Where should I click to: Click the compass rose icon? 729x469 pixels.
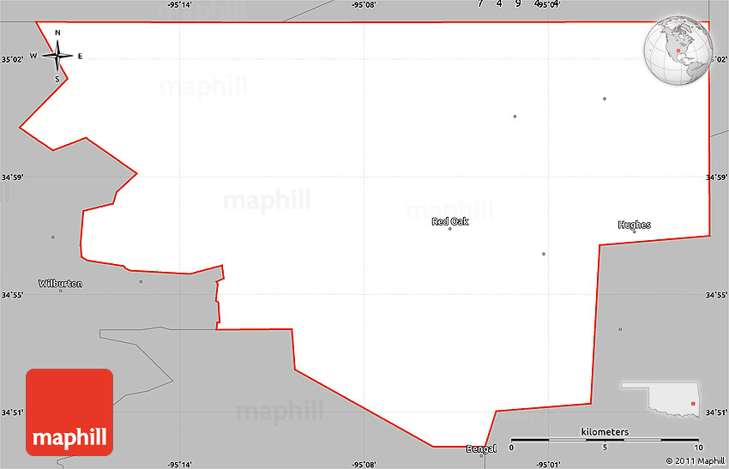click(57, 57)
